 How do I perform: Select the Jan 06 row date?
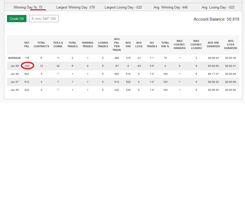pyautogui.click(x=15, y=90)
